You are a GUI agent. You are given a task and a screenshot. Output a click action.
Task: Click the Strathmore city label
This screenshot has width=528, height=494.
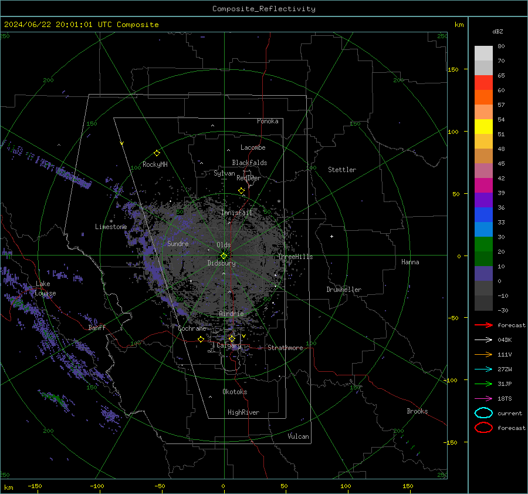point(285,348)
